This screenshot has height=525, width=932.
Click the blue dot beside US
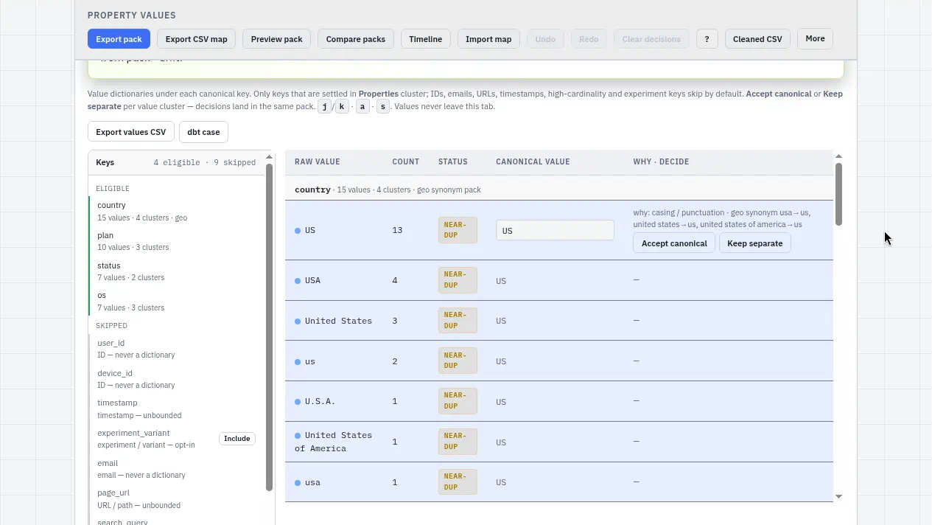(x=298, y=231)
